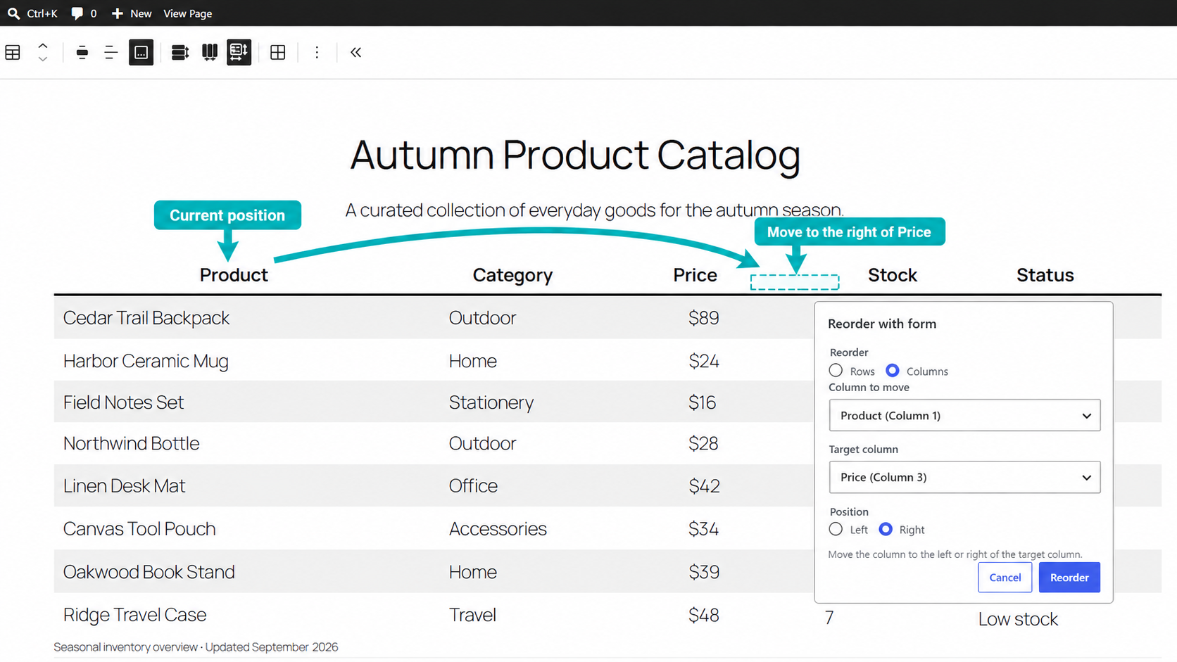Open the Target column dropdown
The width and height of the screenshot is (1177, 662).
(x=964, y=477)
